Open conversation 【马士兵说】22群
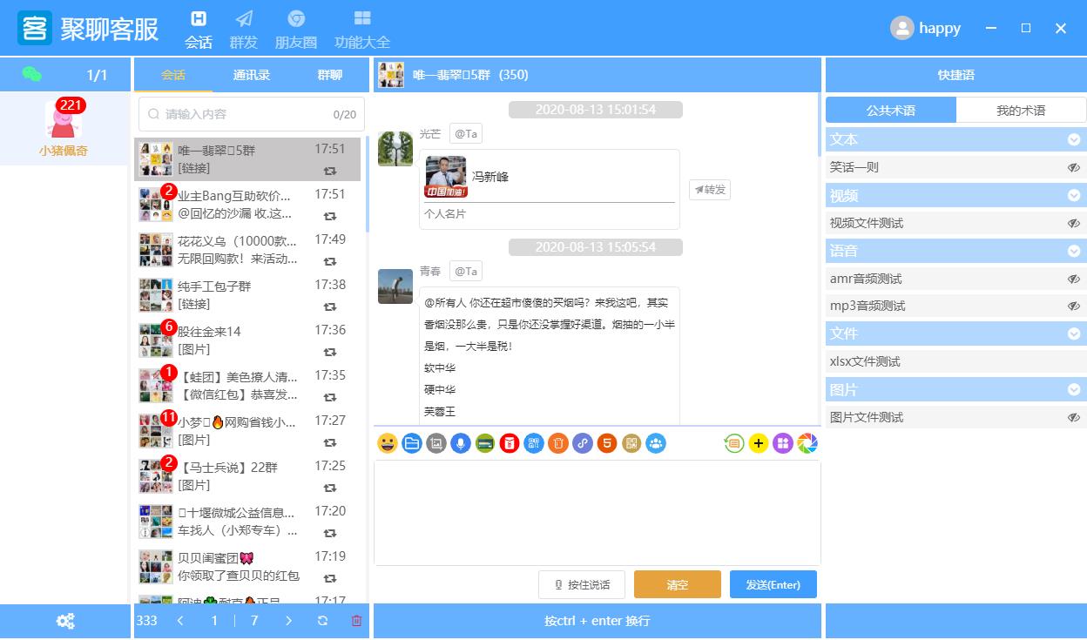This screenshot has height=640, width=1087. pyautogui.click(x=248, y=475)
